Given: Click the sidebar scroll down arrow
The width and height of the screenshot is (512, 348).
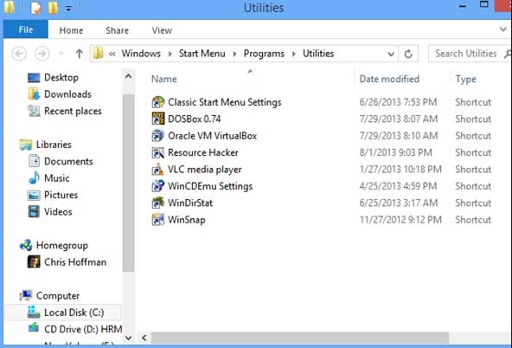Looking at the screenshot, I should (x=129, y=338).
